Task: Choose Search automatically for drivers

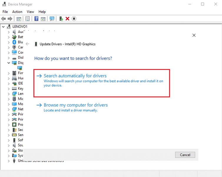Action: coord(75,76)
